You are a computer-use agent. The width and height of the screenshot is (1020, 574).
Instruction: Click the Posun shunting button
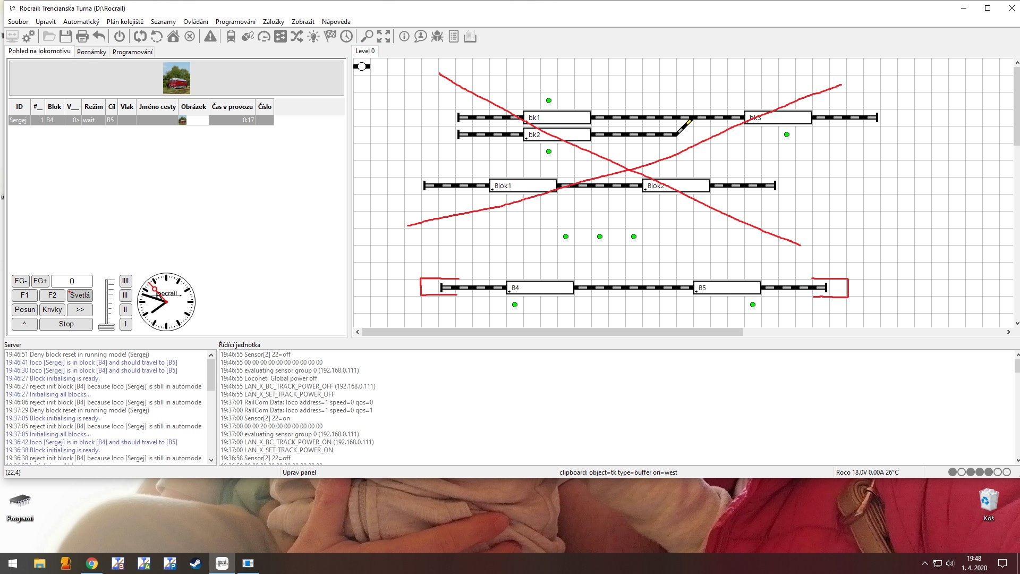point(24,310)
